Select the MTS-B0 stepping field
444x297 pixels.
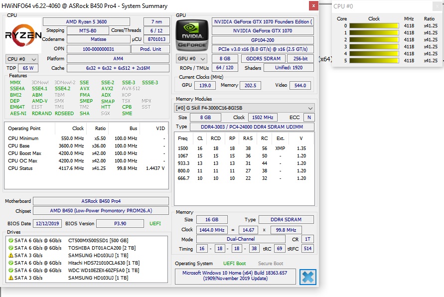point(88,30)
